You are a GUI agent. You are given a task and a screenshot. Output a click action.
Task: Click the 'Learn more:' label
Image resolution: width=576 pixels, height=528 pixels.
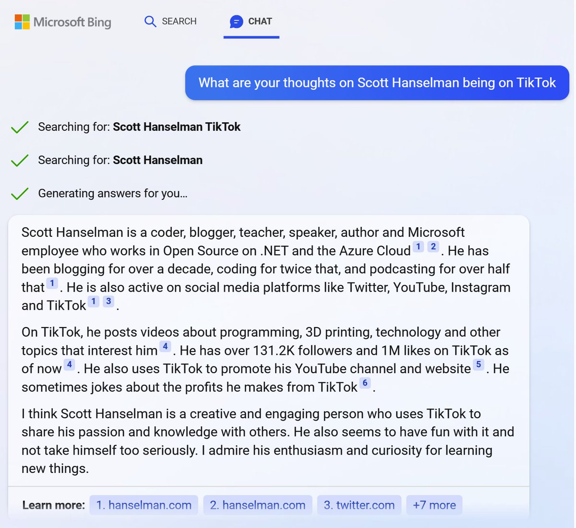tap(54, 505)
